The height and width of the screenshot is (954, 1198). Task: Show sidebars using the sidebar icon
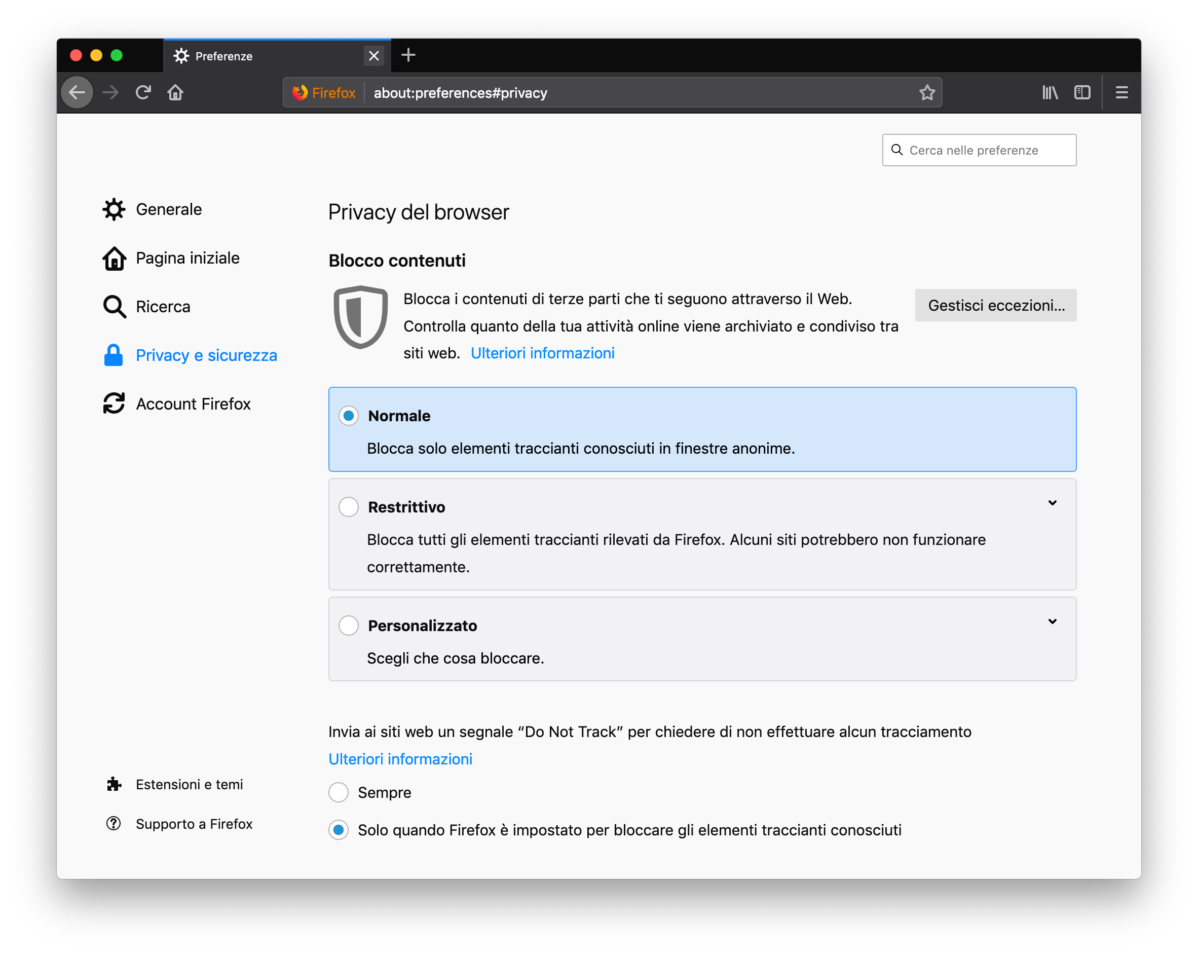tap(1082, 92)
